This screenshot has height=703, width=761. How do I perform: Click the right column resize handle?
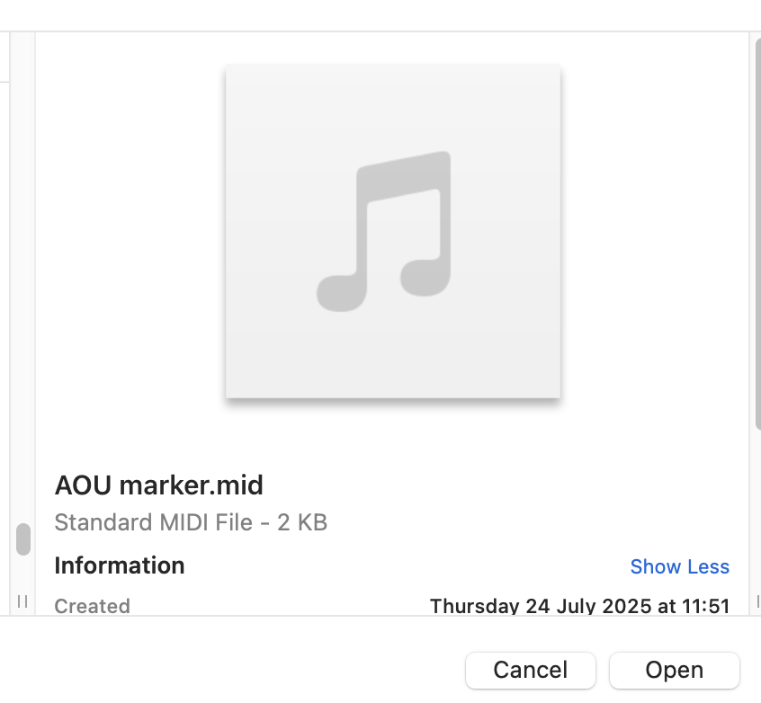[x=757, y=601]
